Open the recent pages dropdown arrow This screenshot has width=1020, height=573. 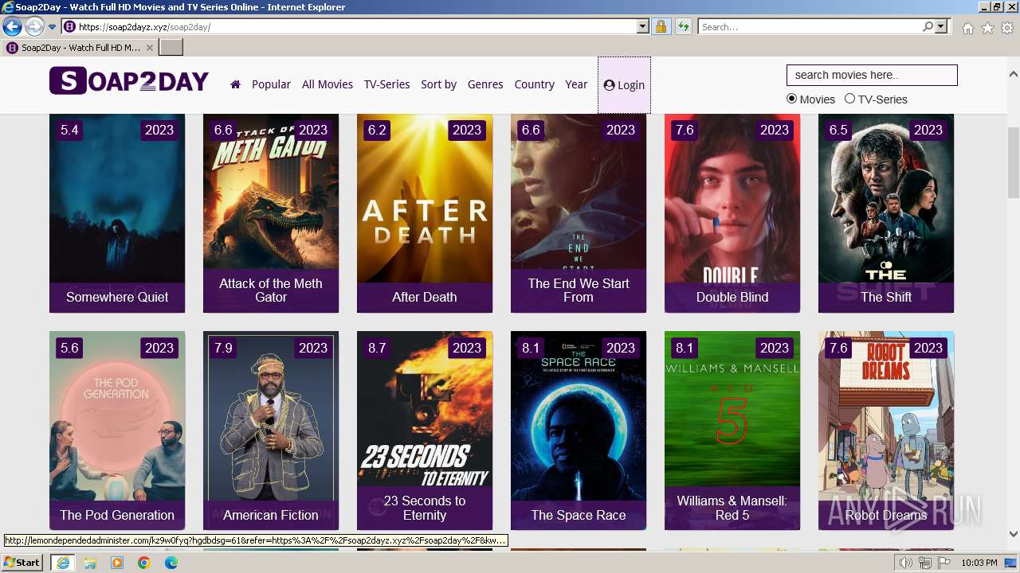[52, 27]
